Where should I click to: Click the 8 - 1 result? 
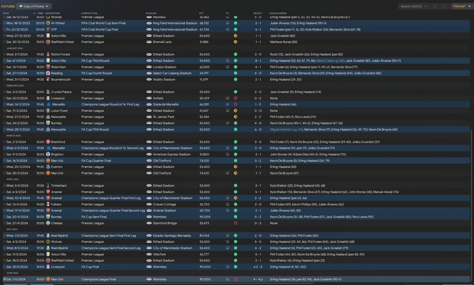pos(258,61)
